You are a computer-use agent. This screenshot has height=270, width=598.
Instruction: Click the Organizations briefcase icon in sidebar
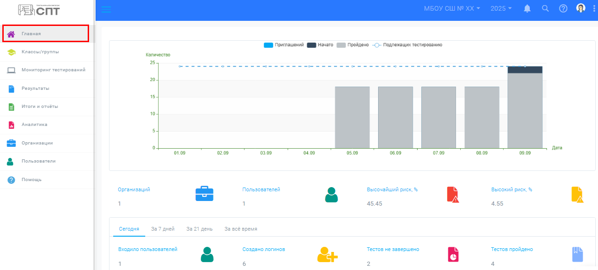12,143
